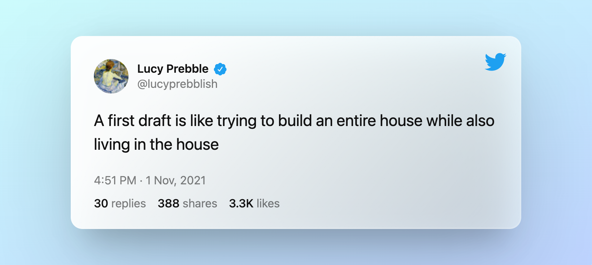View the 388 shares count
This screenshot has height=265, width=592.
tap(169, 203)
